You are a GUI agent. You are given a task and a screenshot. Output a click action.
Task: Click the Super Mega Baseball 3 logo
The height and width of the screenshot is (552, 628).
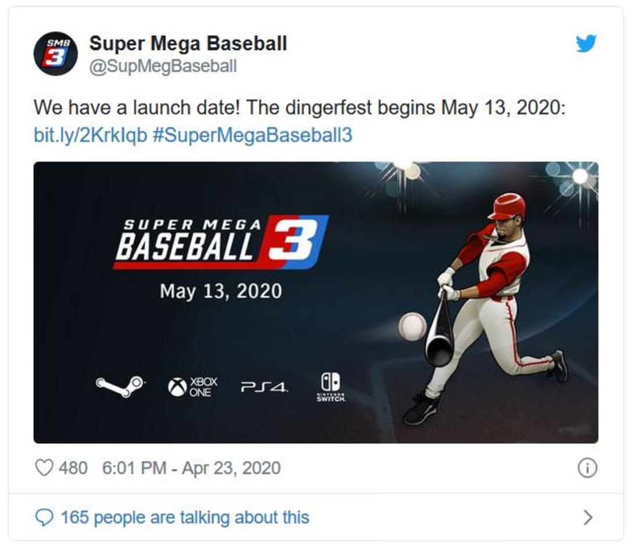(x=221, y=243)
